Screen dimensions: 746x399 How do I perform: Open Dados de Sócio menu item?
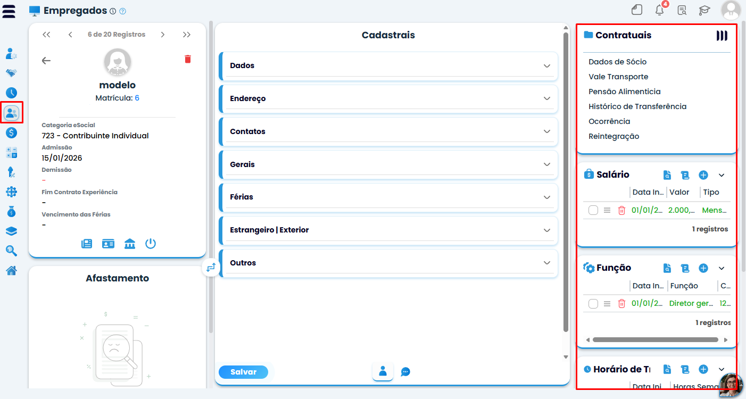[617, 62]
